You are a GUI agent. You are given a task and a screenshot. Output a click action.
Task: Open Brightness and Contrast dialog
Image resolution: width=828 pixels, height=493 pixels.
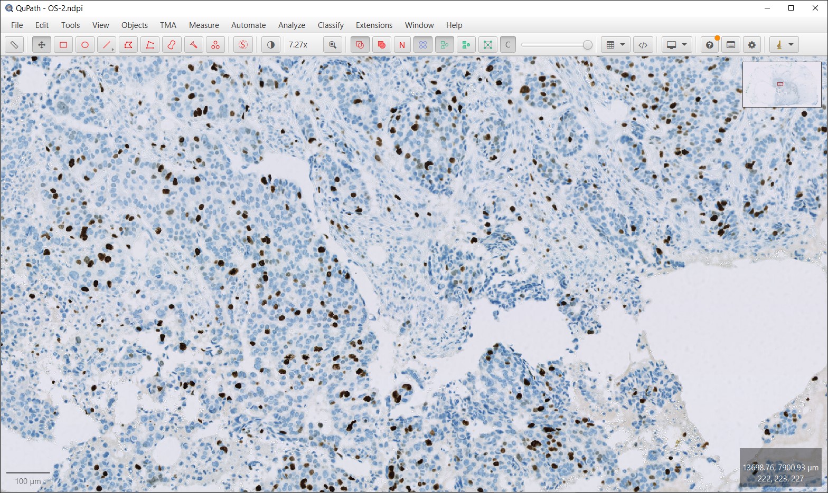tap(271, 45)
